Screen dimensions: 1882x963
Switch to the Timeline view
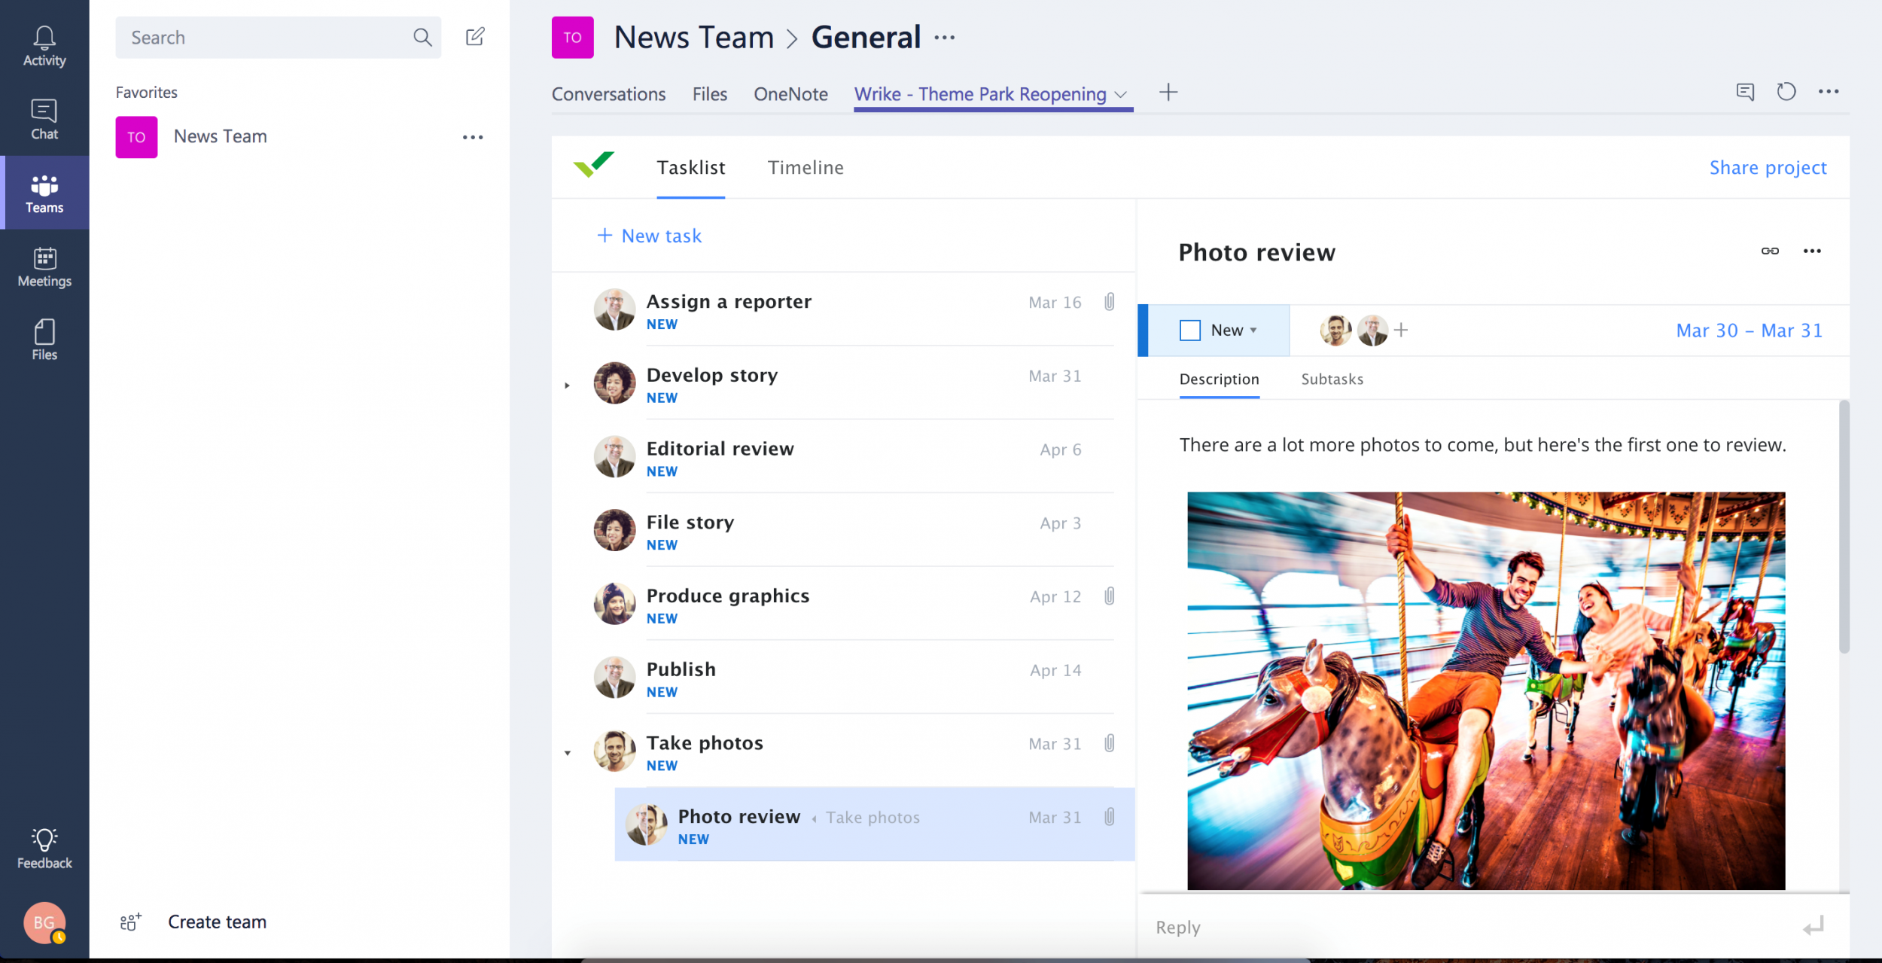pos(805,167)
